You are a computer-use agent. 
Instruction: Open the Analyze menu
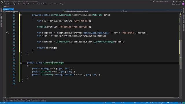pyautogui.click(x=50, y=4)
